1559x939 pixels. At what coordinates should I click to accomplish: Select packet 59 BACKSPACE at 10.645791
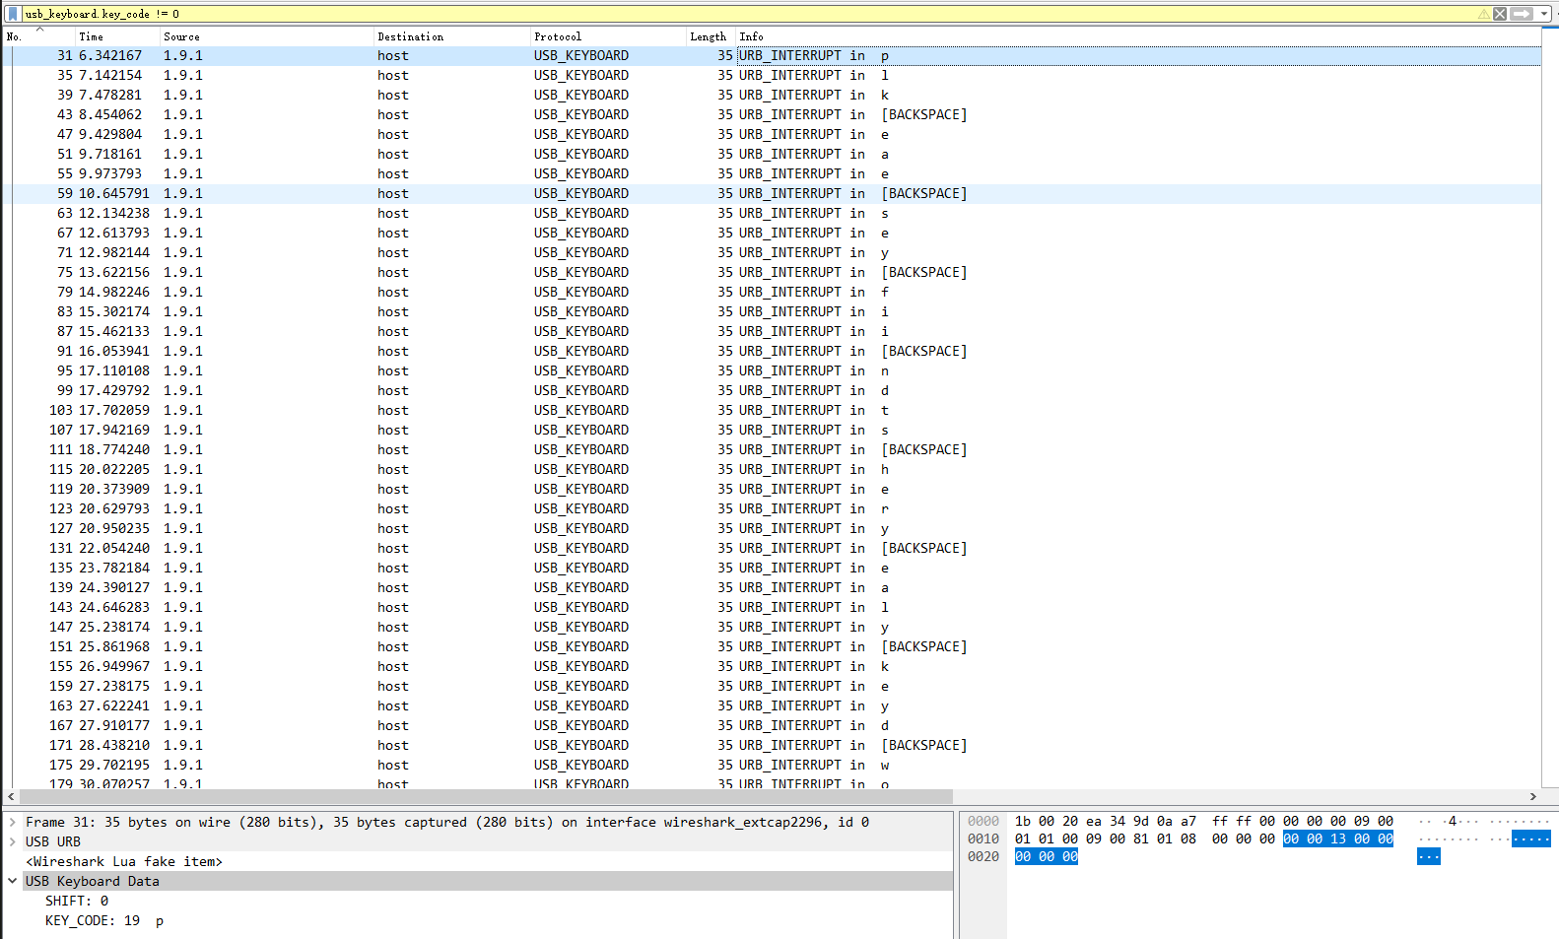773,193
